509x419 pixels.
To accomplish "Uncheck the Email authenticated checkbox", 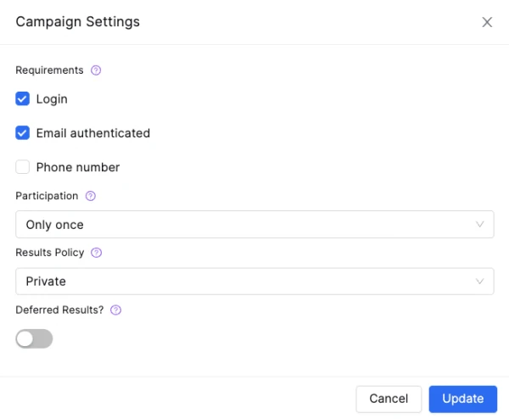I will click(23, 133).
